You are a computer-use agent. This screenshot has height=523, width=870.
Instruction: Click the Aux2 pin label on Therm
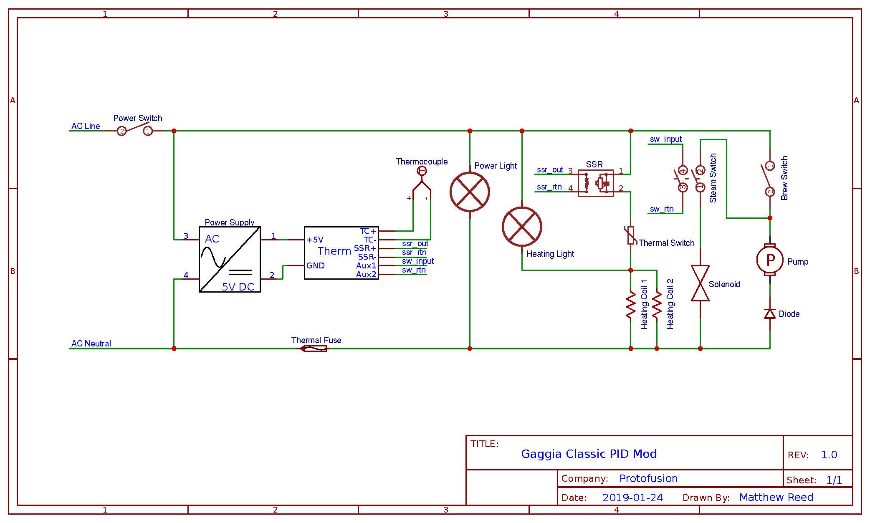[x=366, y=274]
